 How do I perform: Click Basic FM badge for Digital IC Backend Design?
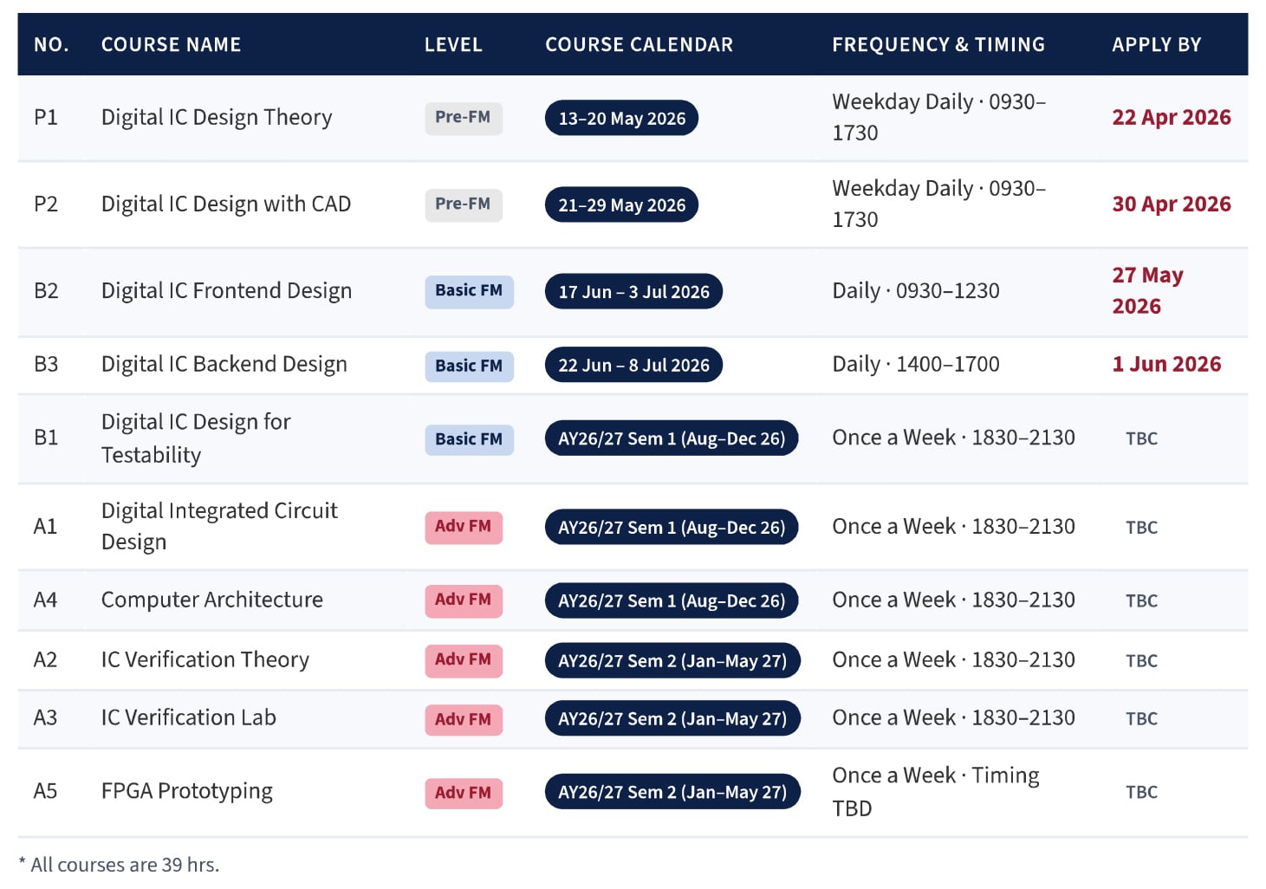click(469, 366)
